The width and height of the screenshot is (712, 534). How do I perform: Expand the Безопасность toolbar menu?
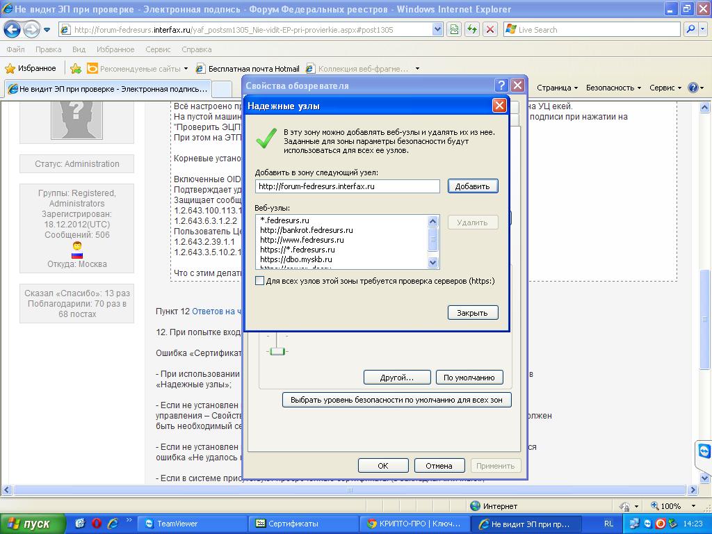pos(613,88)
